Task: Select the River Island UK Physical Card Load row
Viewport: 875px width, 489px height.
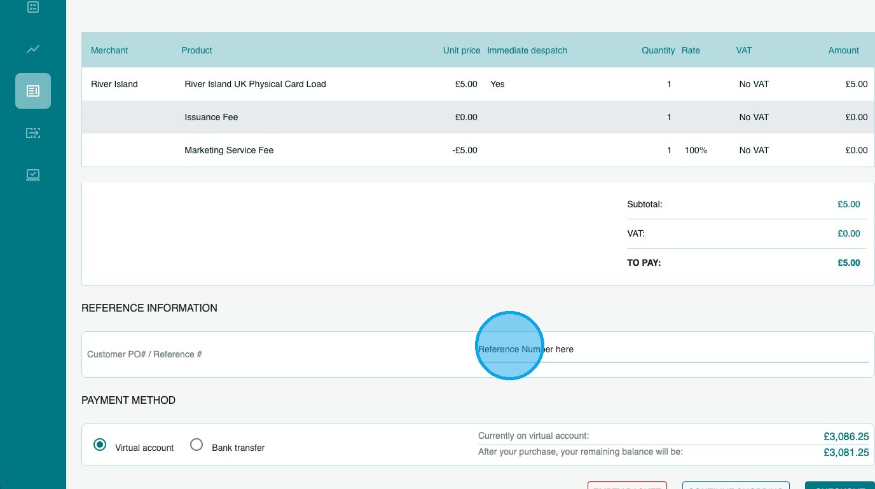Action: 478,84
